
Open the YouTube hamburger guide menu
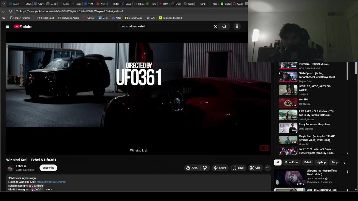(8, 27)
